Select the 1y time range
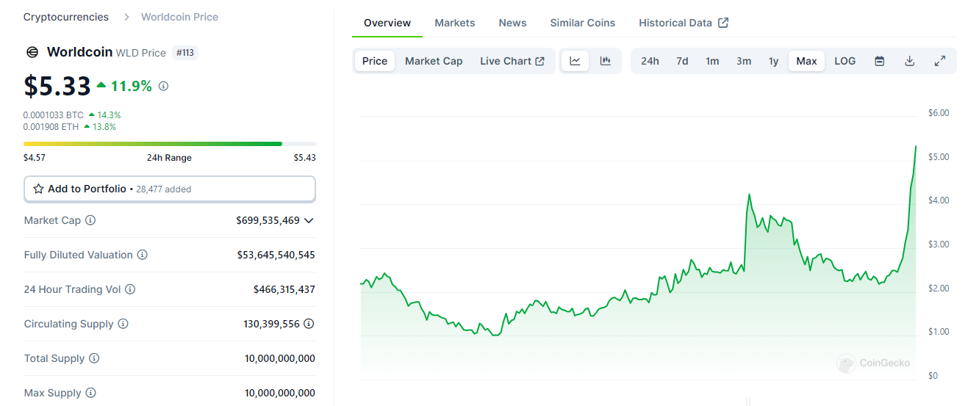 773,61
